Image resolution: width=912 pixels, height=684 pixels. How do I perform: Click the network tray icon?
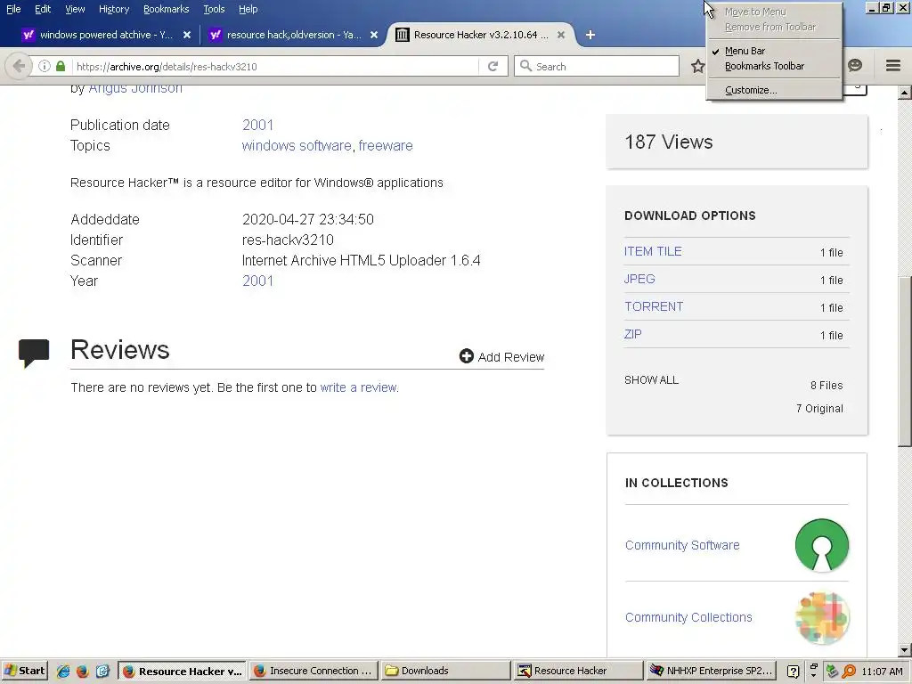coord(832,672)
